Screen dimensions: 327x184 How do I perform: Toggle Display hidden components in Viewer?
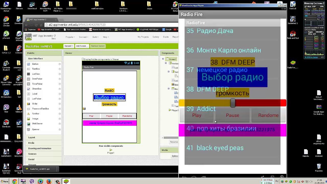83,59
